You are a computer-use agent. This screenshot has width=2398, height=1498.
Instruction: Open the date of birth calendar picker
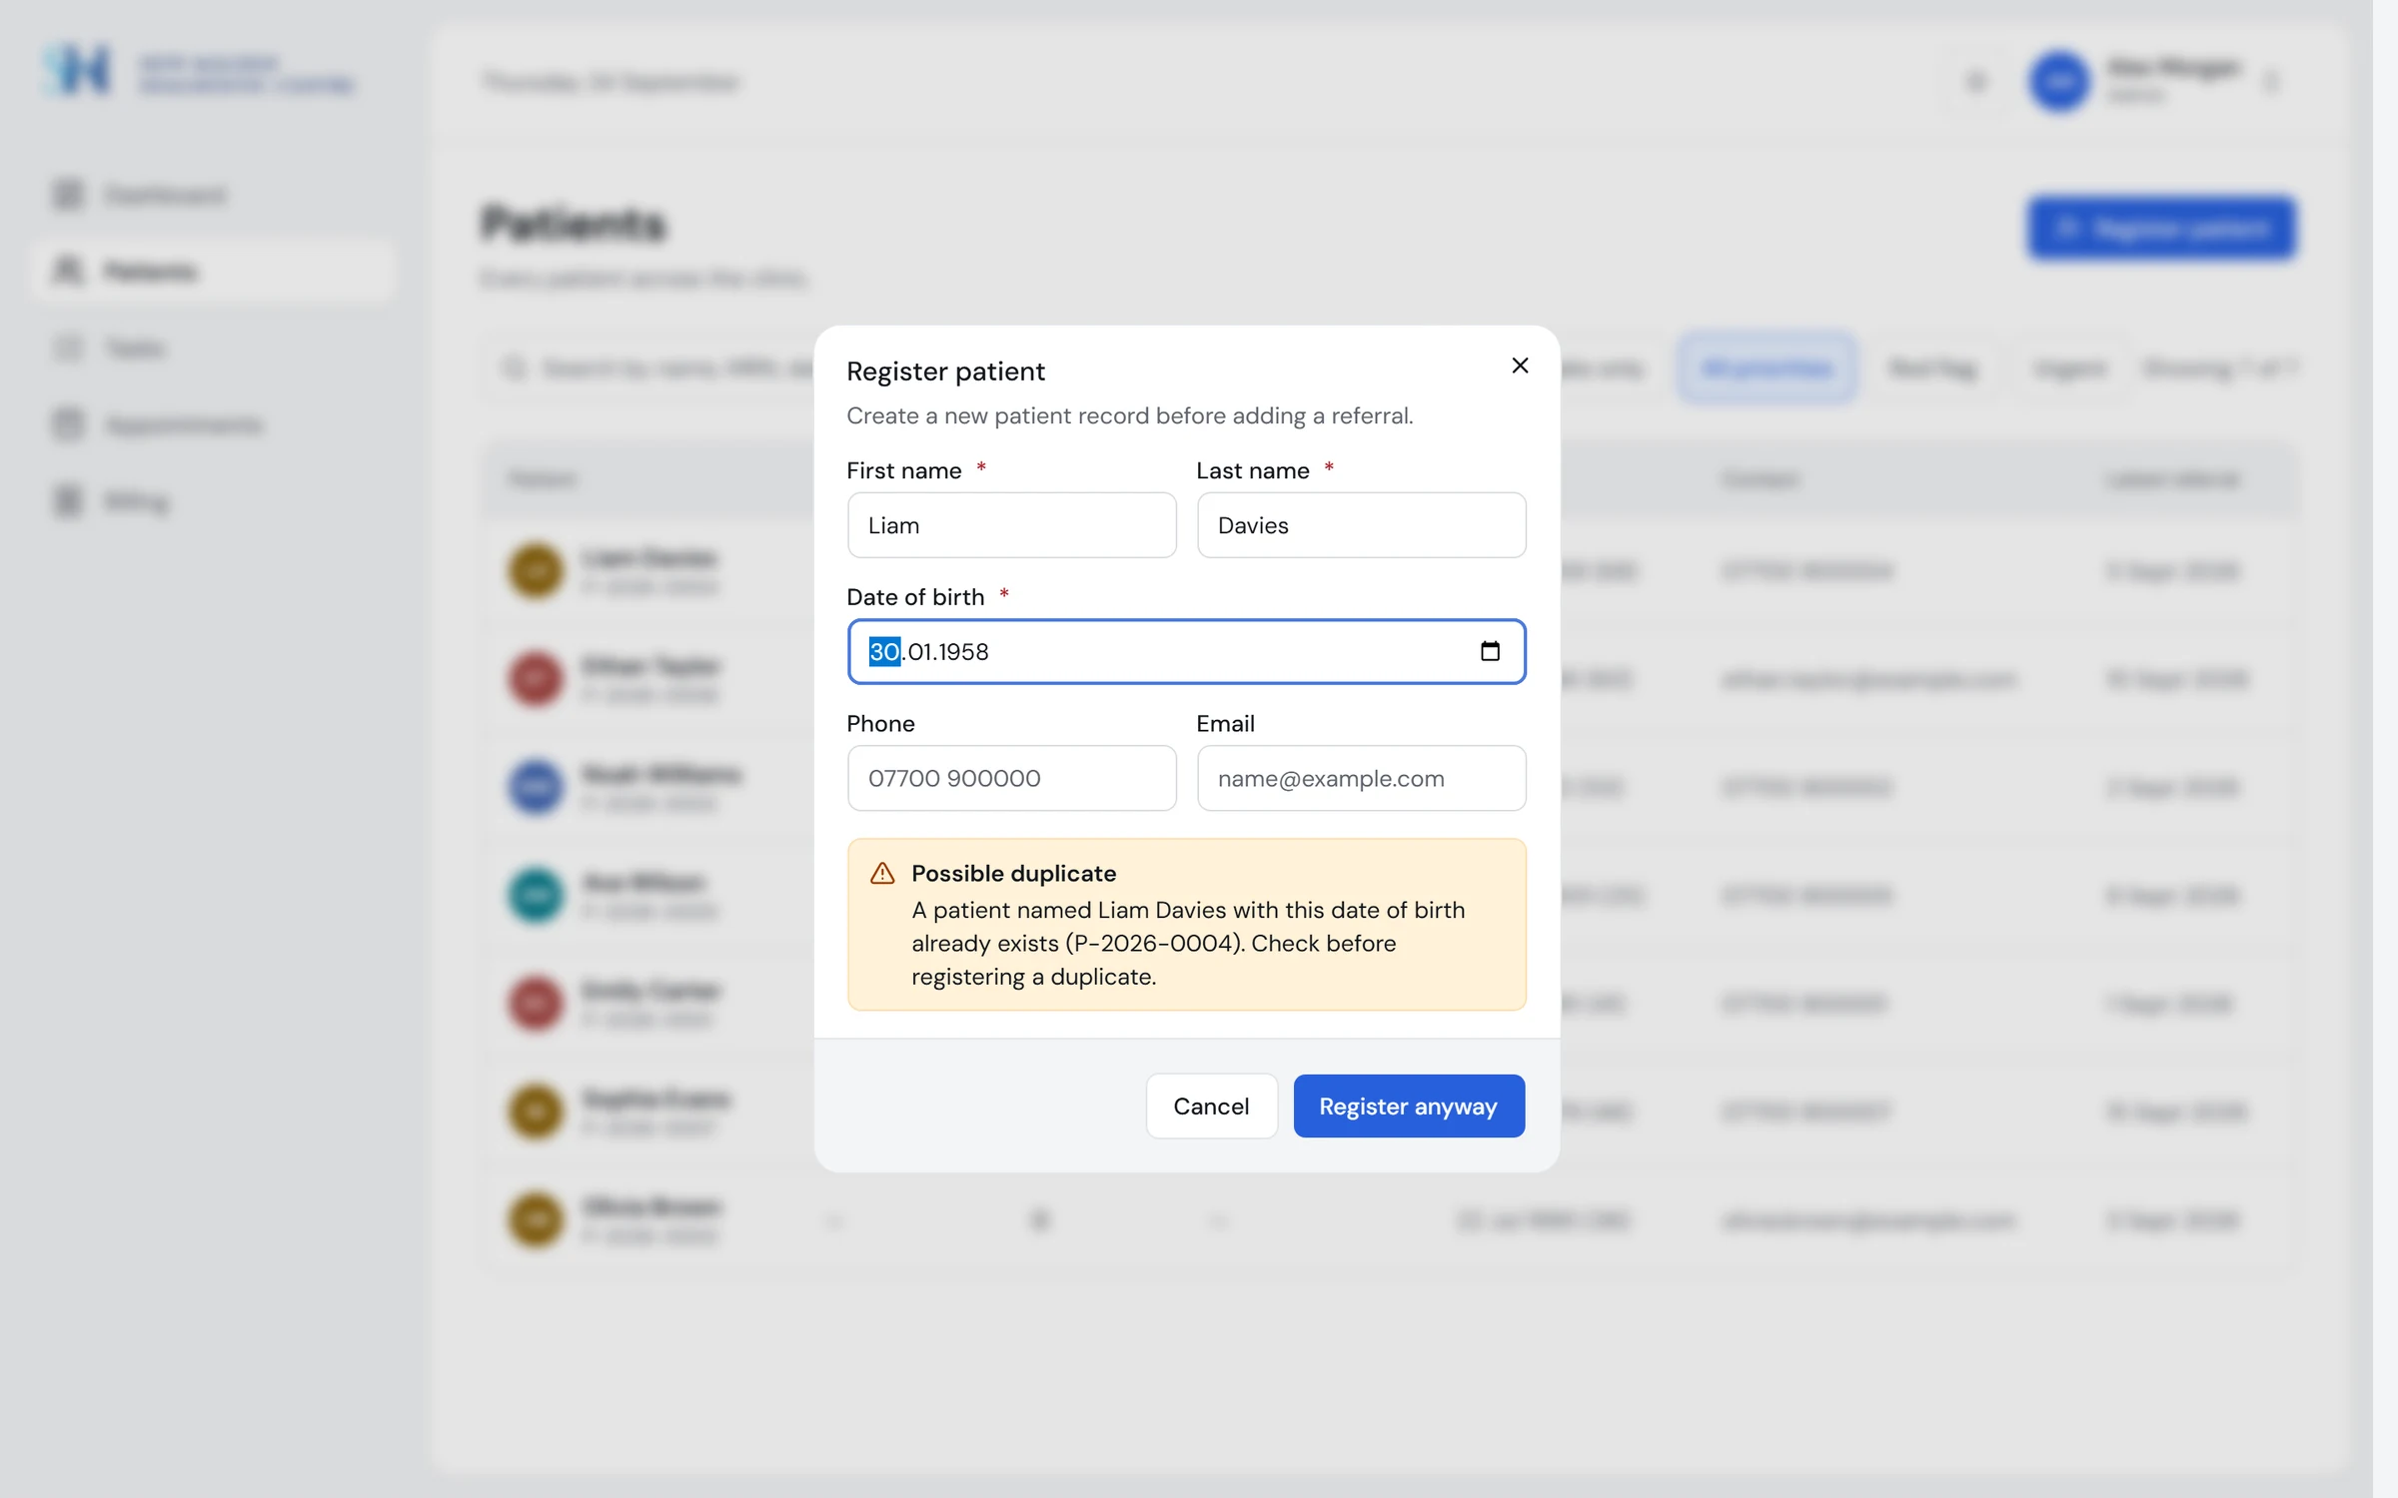[x=1490, y=651]
